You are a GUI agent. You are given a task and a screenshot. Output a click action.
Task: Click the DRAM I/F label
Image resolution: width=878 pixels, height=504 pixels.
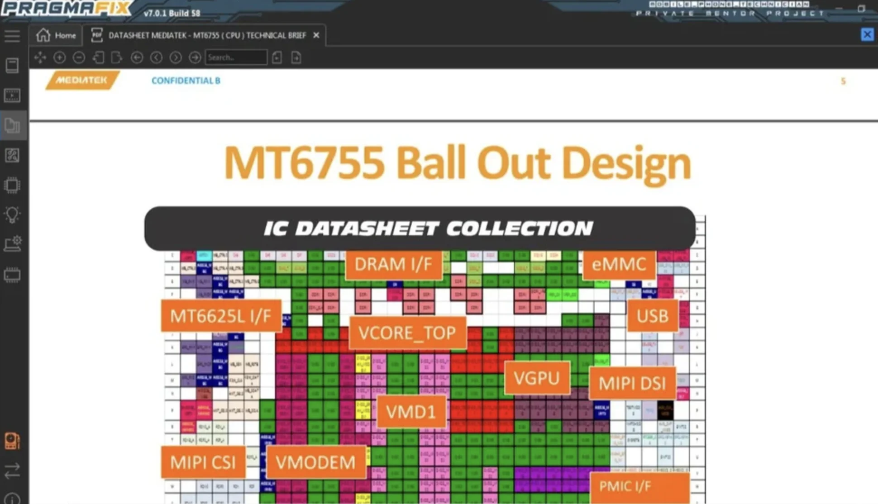pyautogui.click(x=393, y=265)
